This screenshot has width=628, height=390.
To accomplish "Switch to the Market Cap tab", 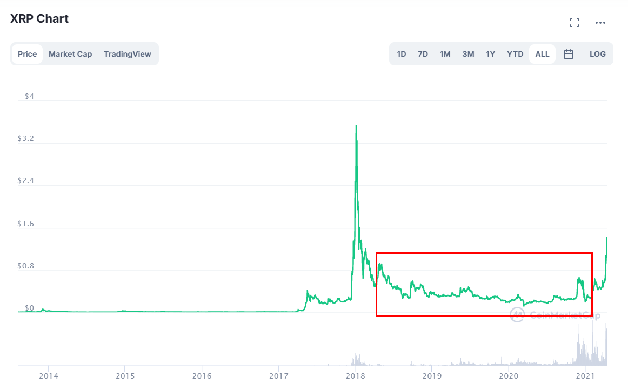I will [x=70, y=54].
